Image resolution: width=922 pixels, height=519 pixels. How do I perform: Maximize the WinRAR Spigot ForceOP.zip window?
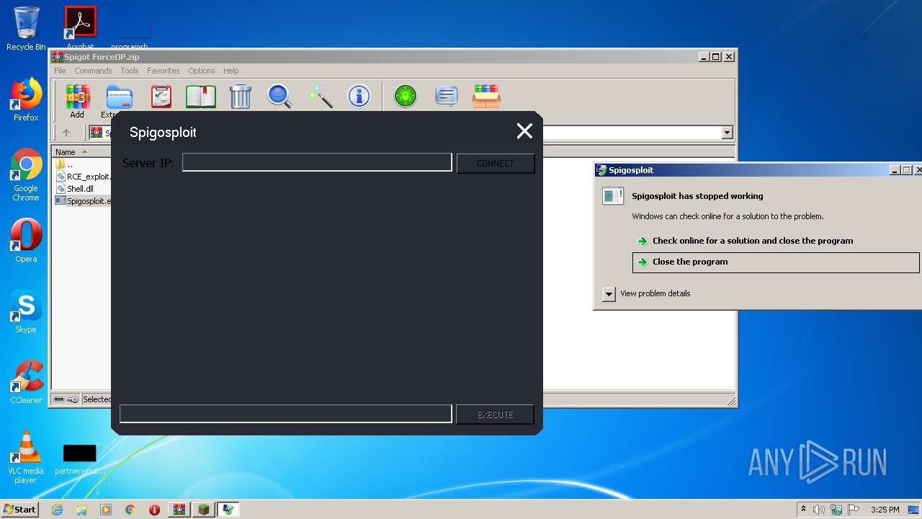tap(715, 56)
